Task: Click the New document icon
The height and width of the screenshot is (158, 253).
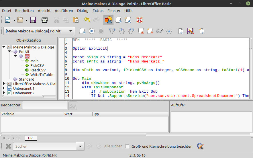Action: [7, 20]
